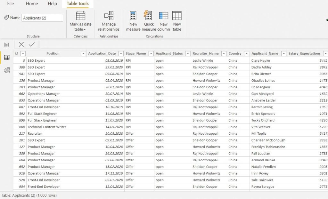Select the Application_Date column header
328x199 pixels.
point(102,53)
